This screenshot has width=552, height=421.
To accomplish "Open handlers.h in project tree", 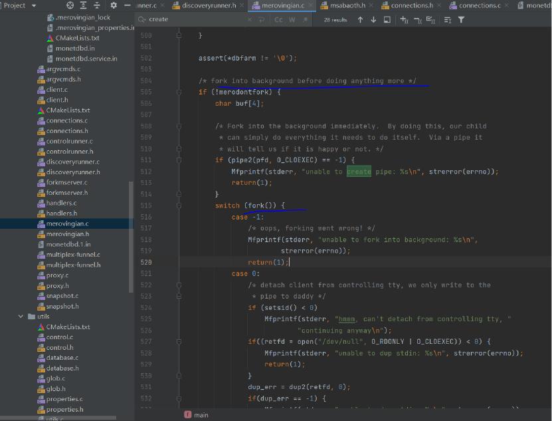I will point(62,213).
